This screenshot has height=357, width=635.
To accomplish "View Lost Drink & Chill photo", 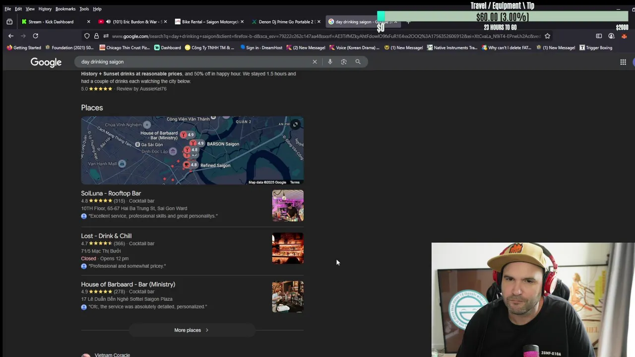I will 288,248.
